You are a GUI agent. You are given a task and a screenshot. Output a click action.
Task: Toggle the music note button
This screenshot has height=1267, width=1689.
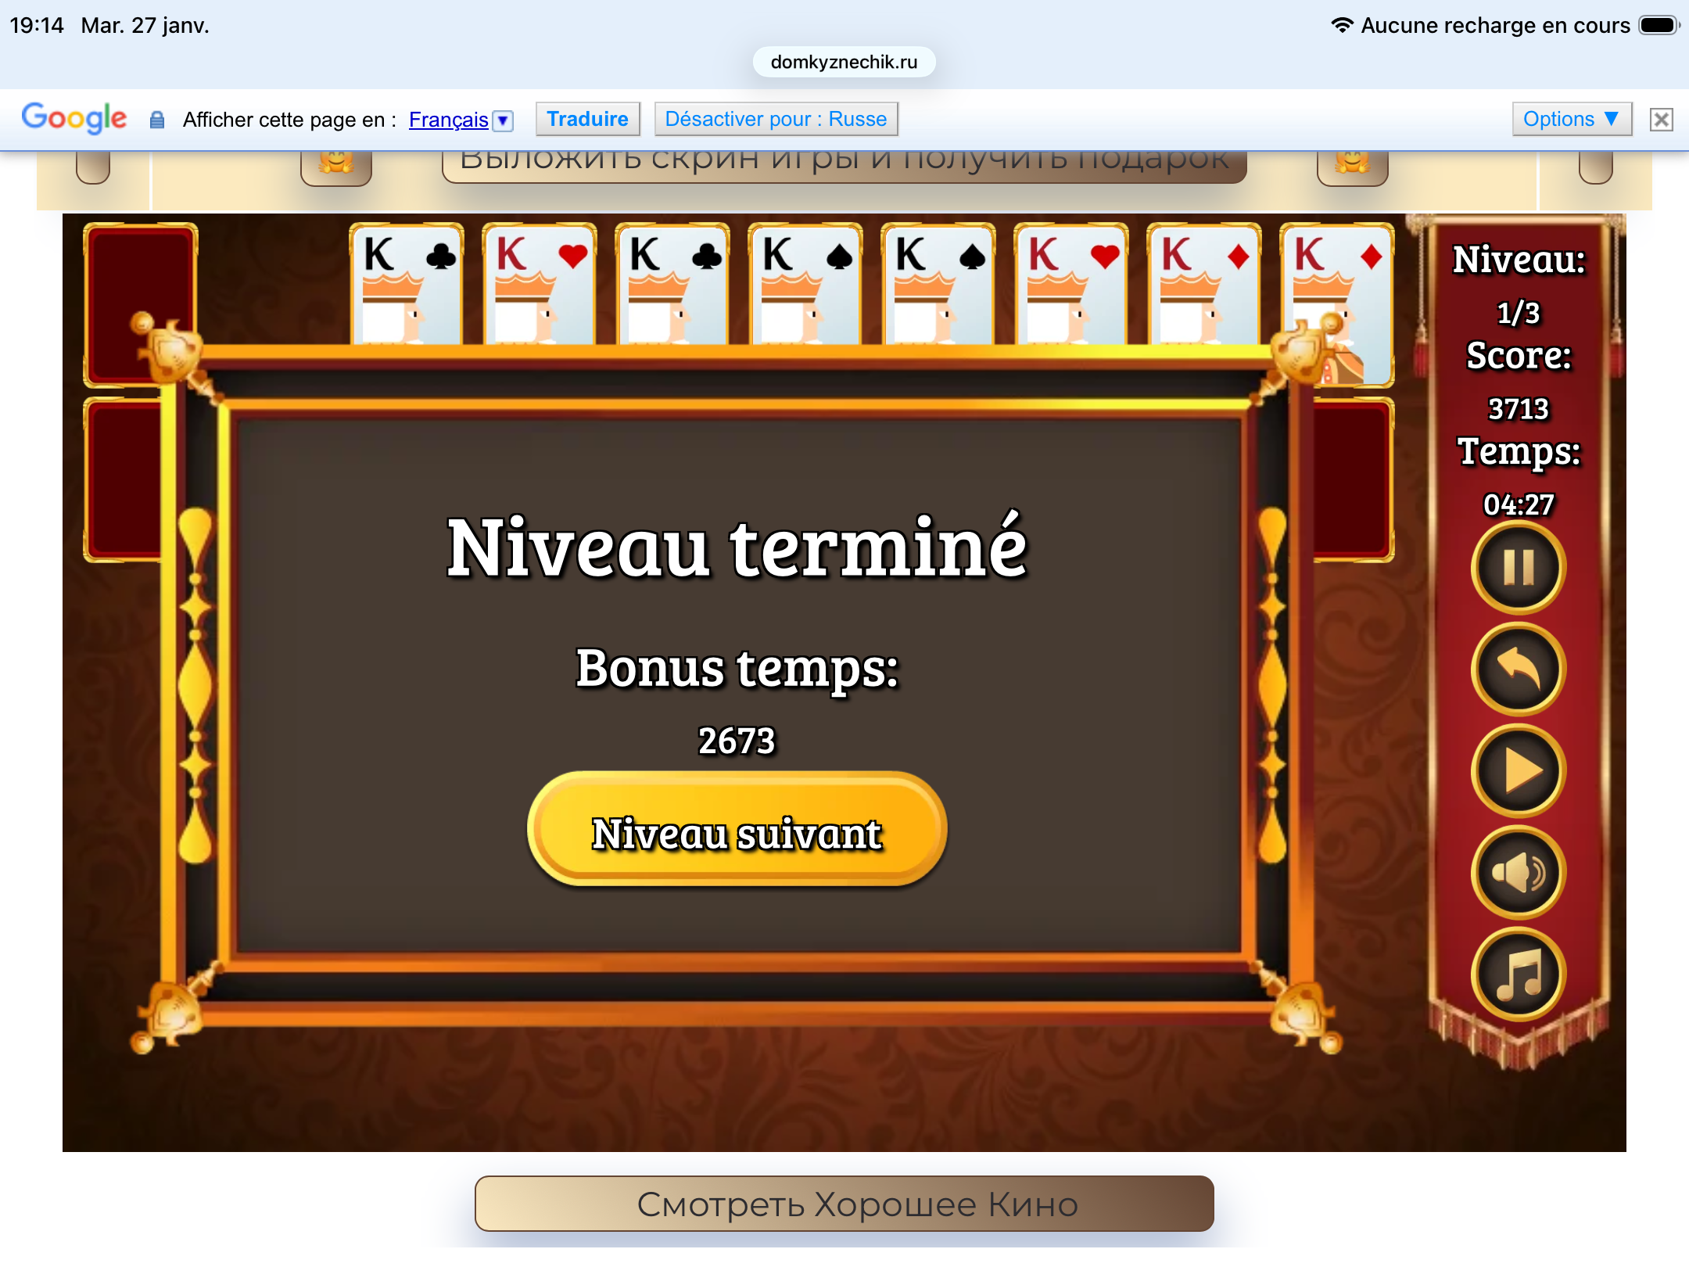1518,974
